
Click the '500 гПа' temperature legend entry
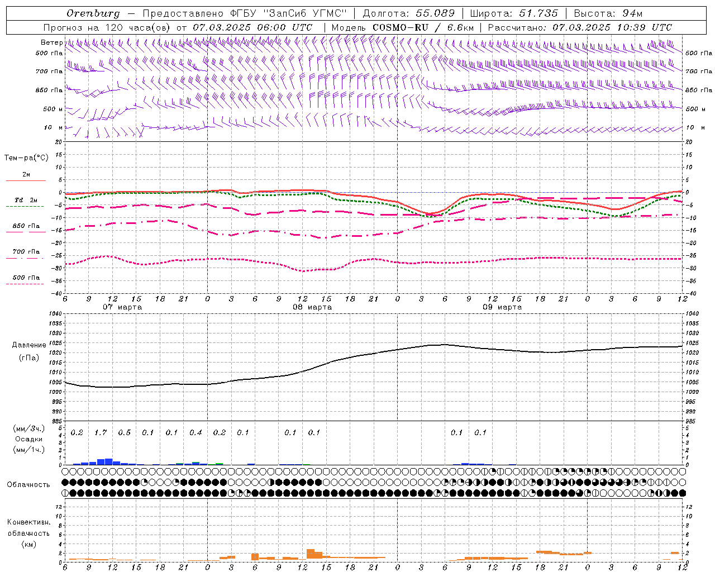coord(26,278)
